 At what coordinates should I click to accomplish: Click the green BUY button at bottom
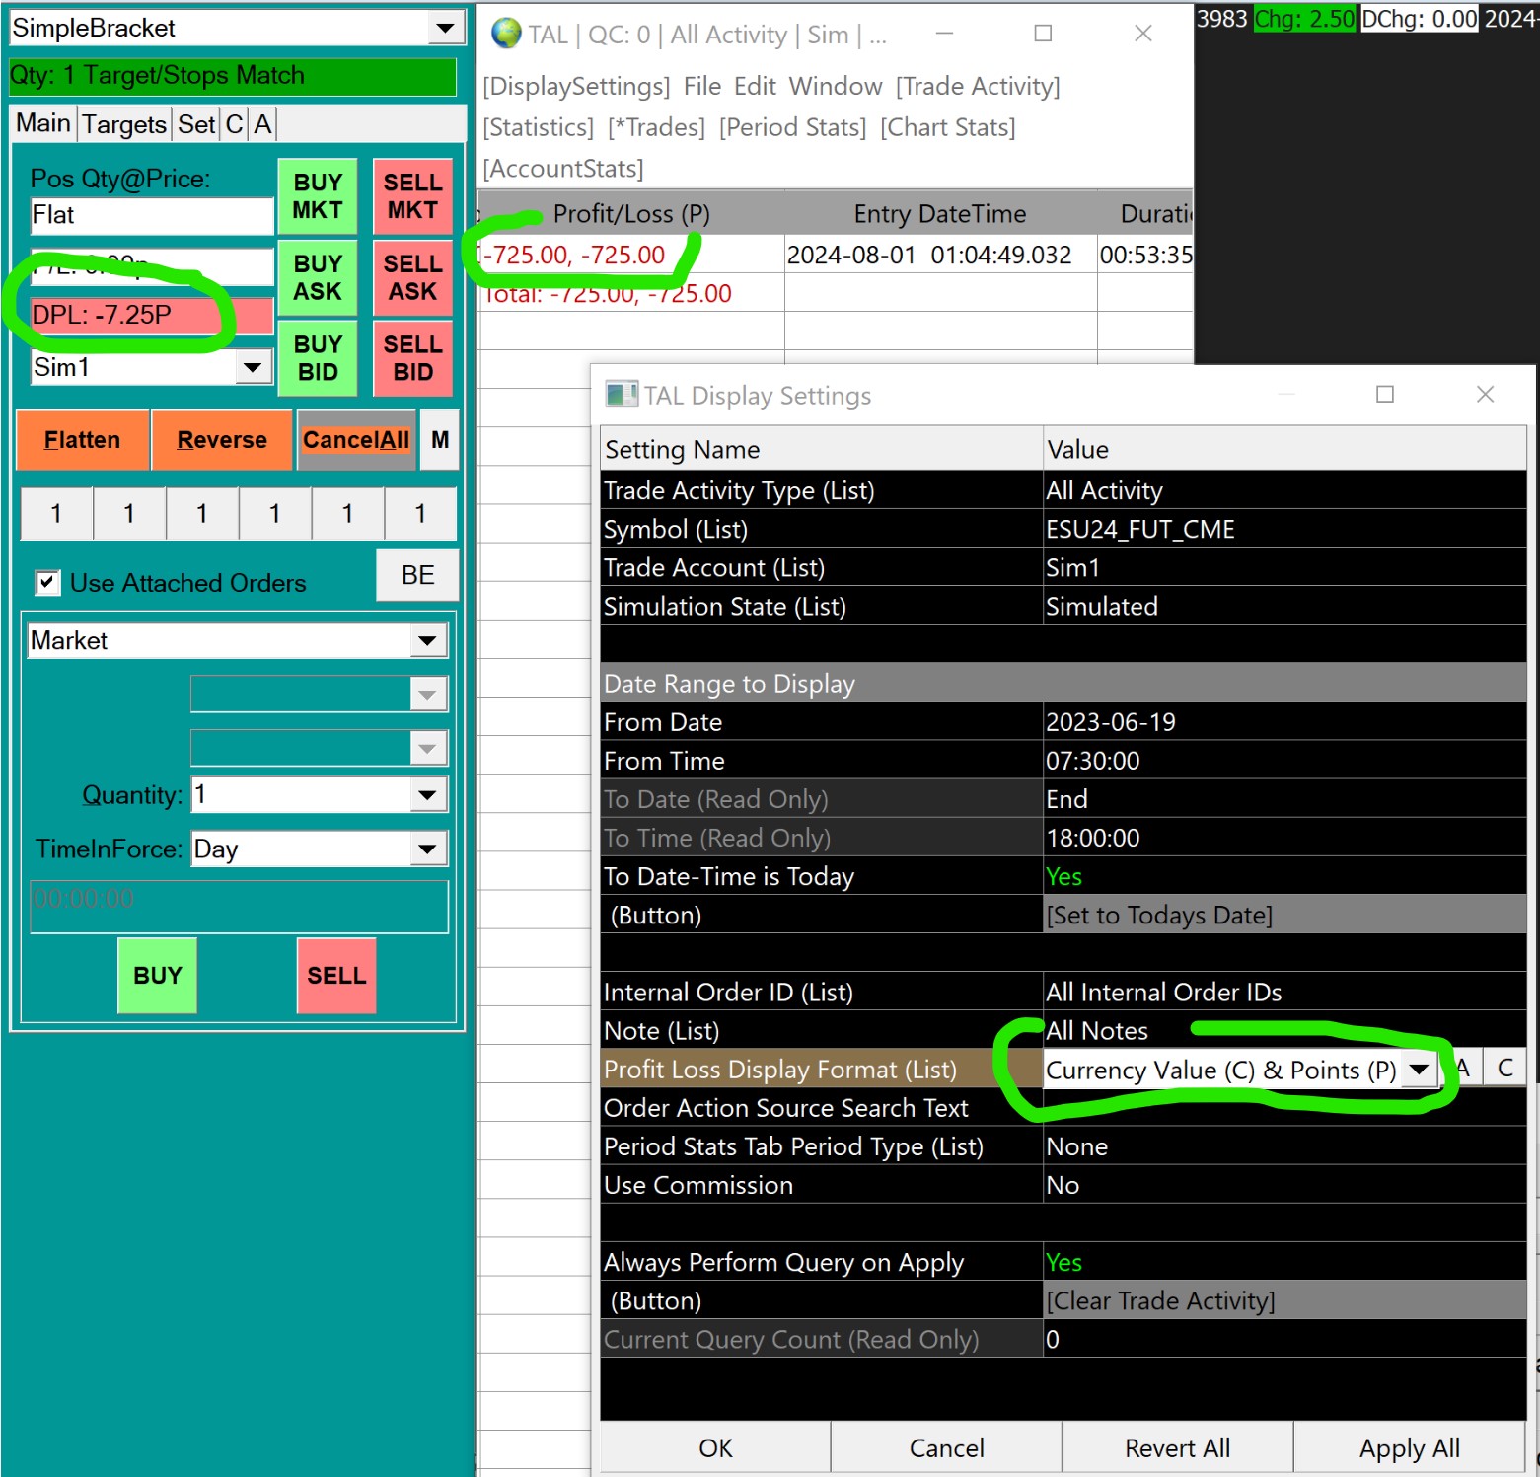click(158, 976)
